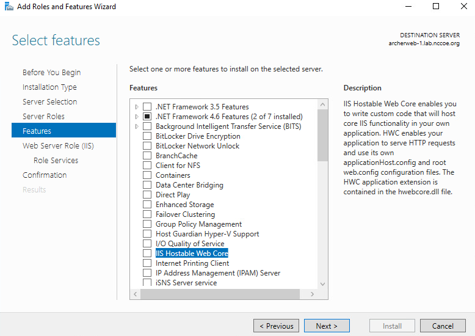Open the Web Server Role (IIS) step
This screenshot has height=336, width=475.
coord(58,146)
